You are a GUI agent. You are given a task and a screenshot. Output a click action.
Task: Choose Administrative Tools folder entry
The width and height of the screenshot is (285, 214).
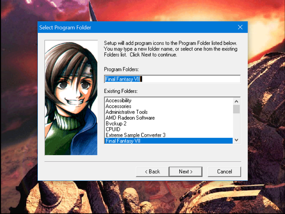(168, 112)
